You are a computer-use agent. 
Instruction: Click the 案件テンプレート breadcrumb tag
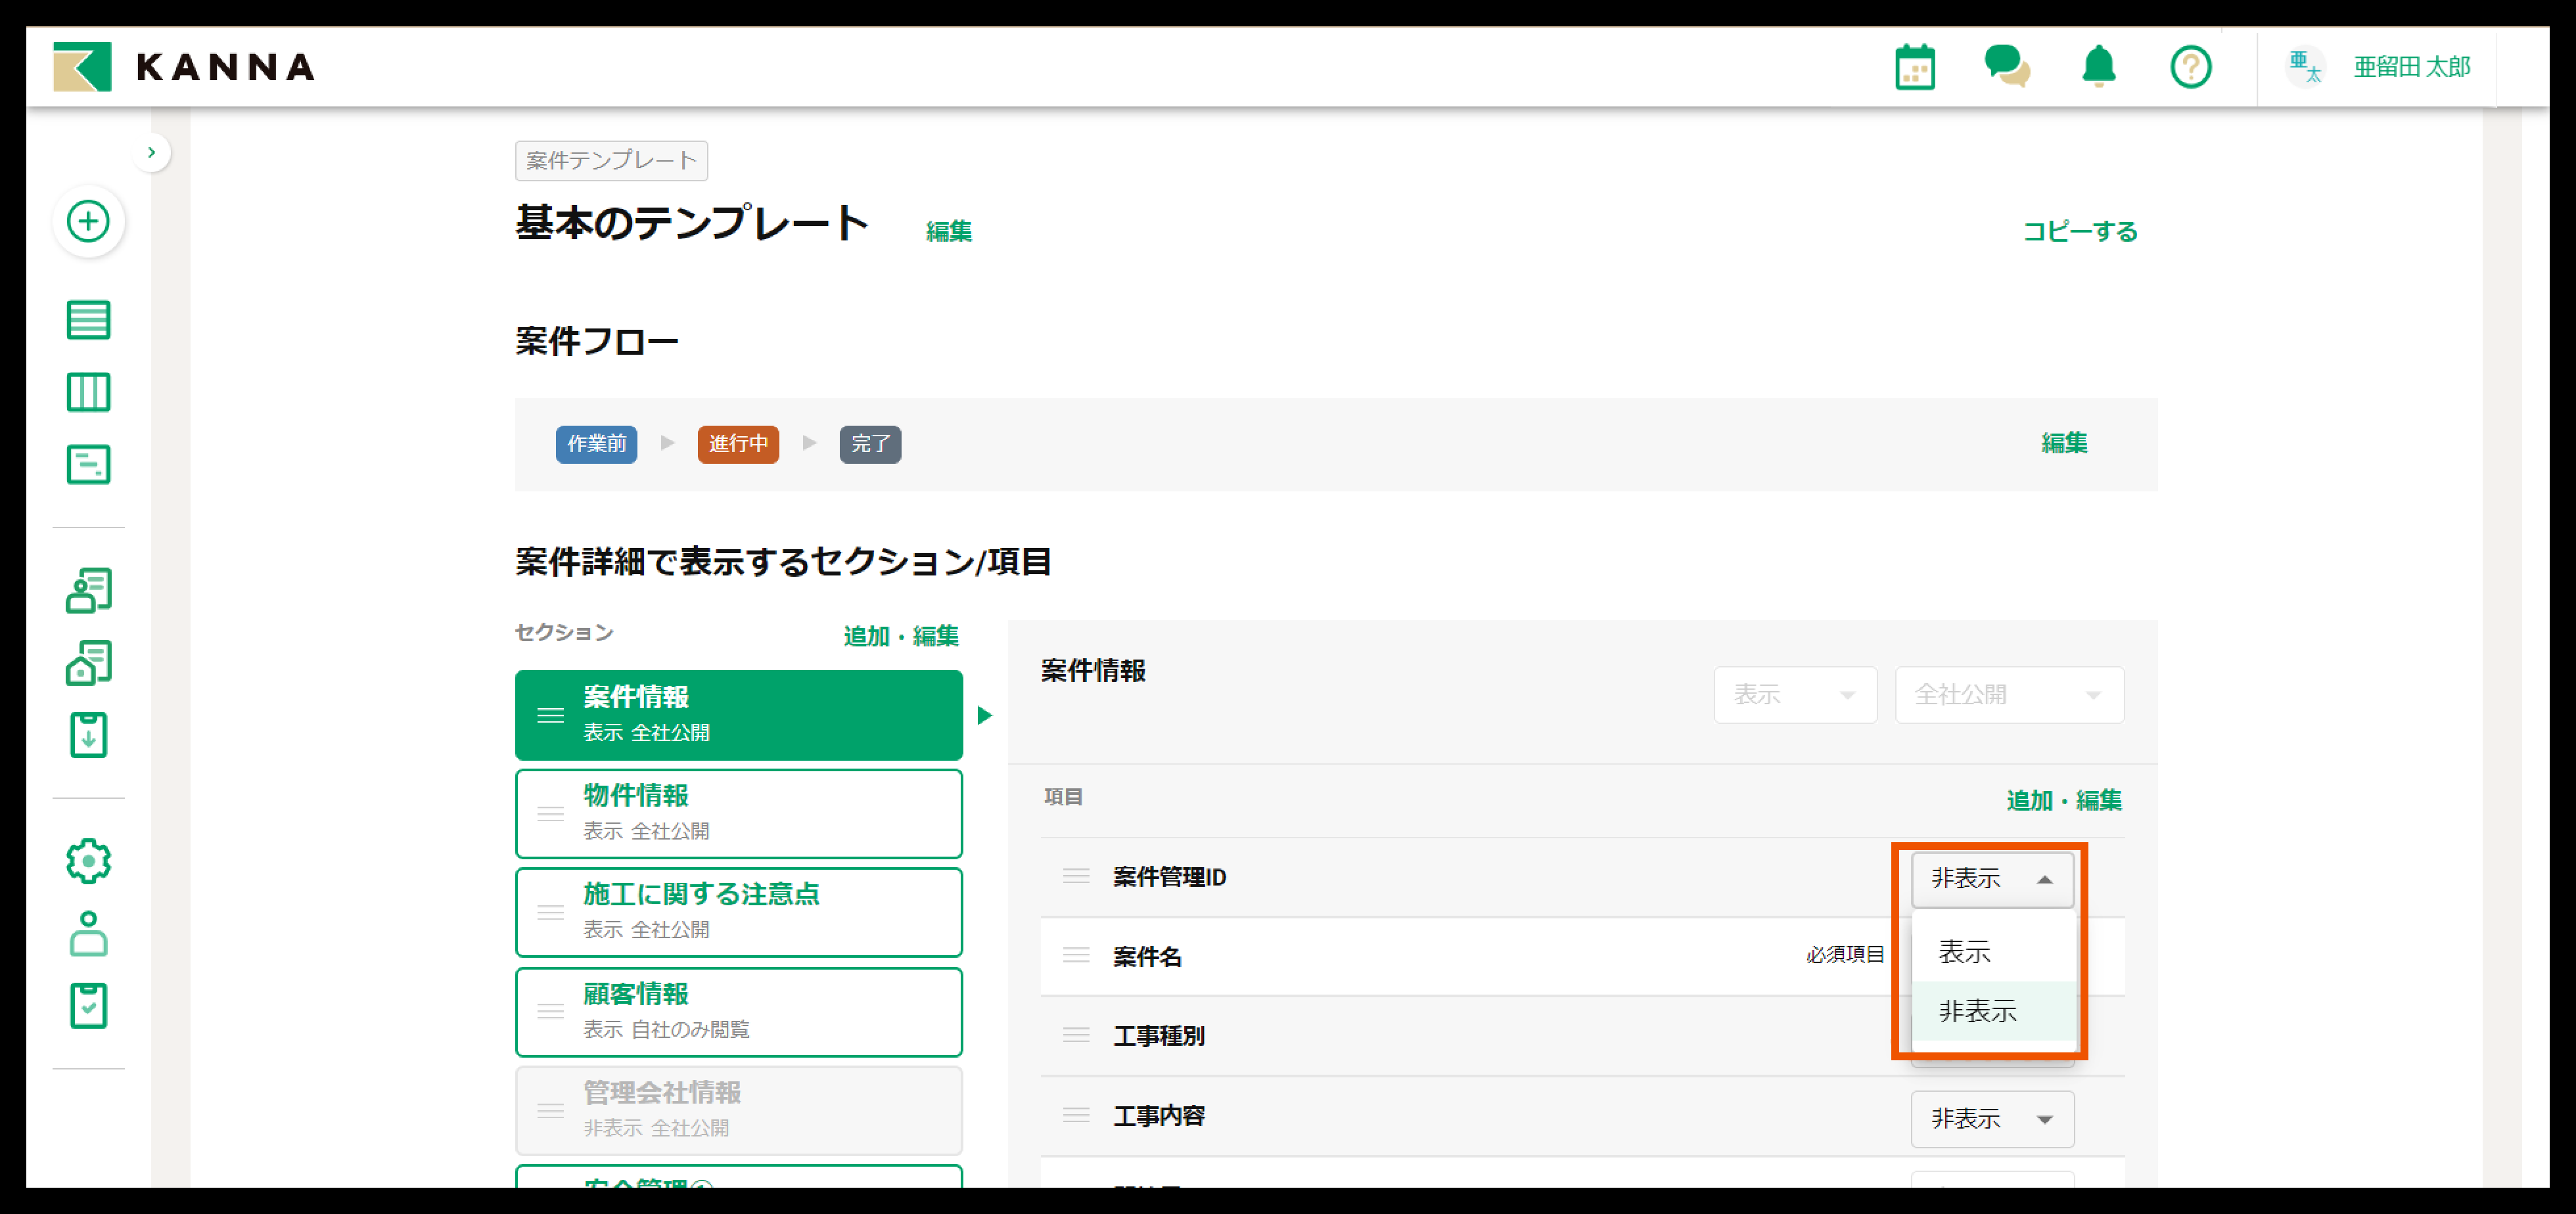611,160
